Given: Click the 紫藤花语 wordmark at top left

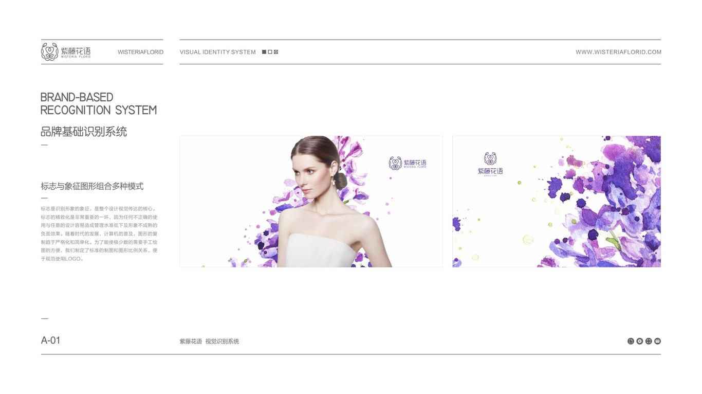Looking at the screenshot, I should click(76, 52).
